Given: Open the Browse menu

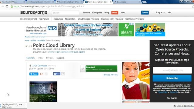Looking at the screenshot, I should tap(86, 13).
